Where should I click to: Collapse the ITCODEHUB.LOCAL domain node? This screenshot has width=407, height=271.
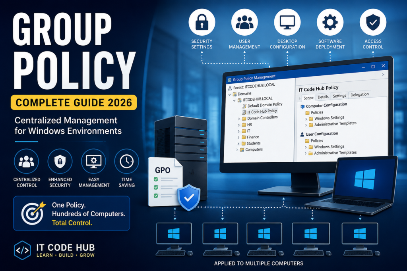point(235,100)
